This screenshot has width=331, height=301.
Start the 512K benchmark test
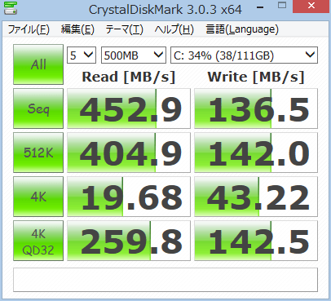tap(38, 153)
